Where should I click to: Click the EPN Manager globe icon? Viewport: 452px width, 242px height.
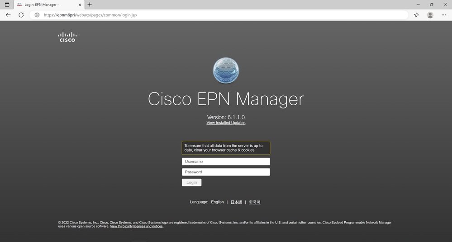[226, 70]
